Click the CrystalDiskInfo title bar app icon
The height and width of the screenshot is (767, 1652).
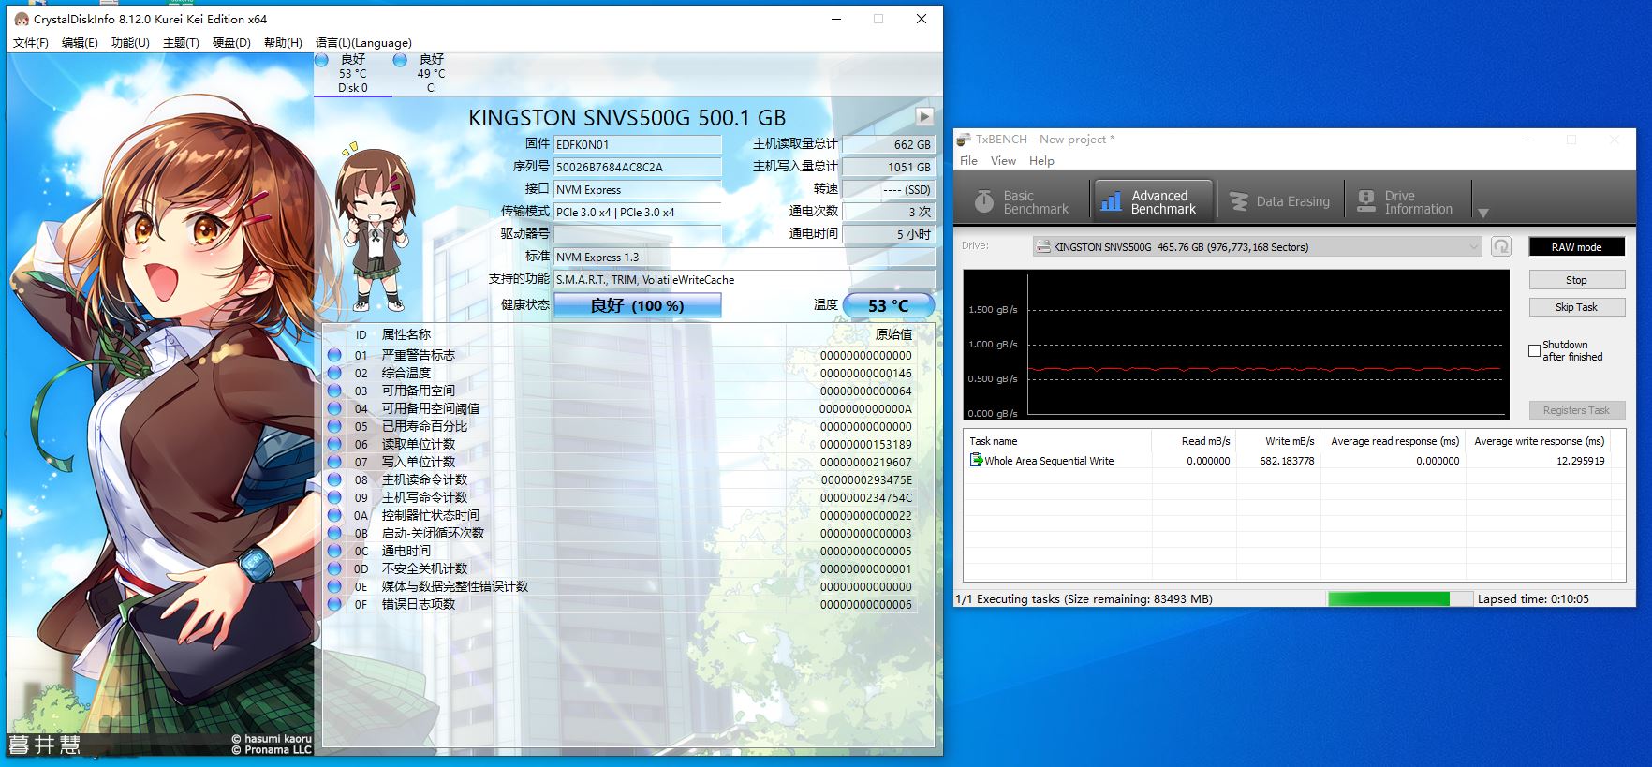tap(21, 19)
